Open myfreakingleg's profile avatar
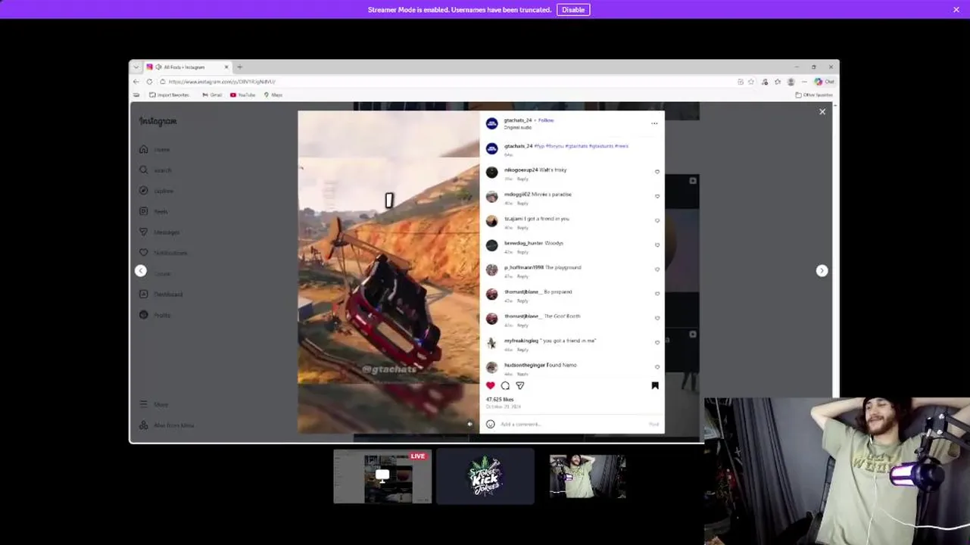The height and width of the screenshot is (545, 970). tap(491, 343)
